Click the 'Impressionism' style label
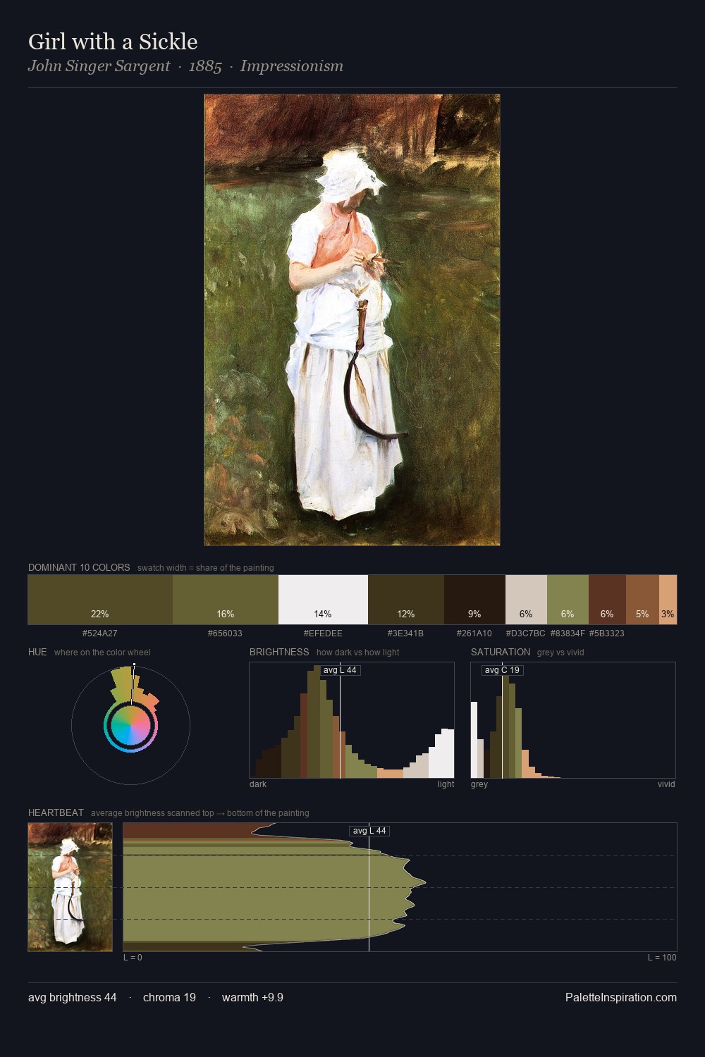 292,66
